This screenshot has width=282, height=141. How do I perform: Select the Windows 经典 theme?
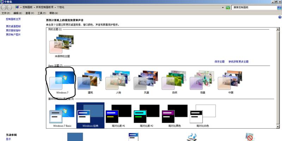pos(90,116)
